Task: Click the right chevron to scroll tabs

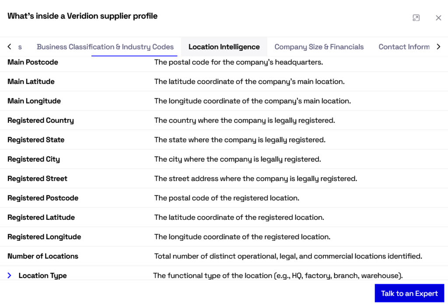Action: click(439, 46)
